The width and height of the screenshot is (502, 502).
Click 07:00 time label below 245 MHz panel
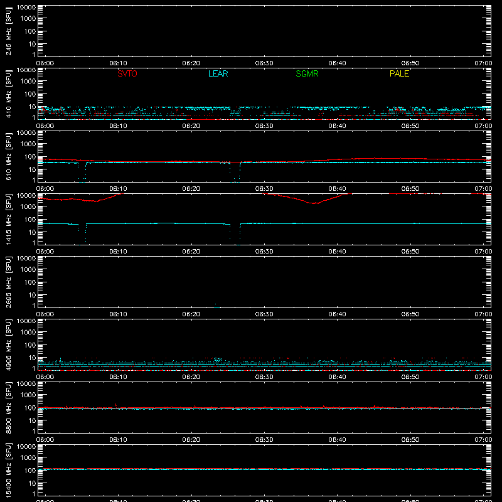click(x=483, y=63)
